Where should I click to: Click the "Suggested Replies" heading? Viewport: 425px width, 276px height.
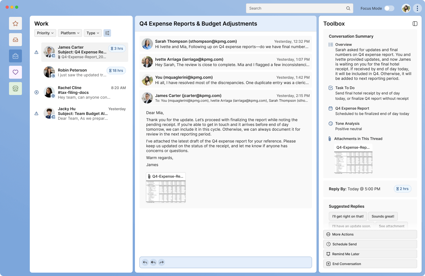pos(346,206)
